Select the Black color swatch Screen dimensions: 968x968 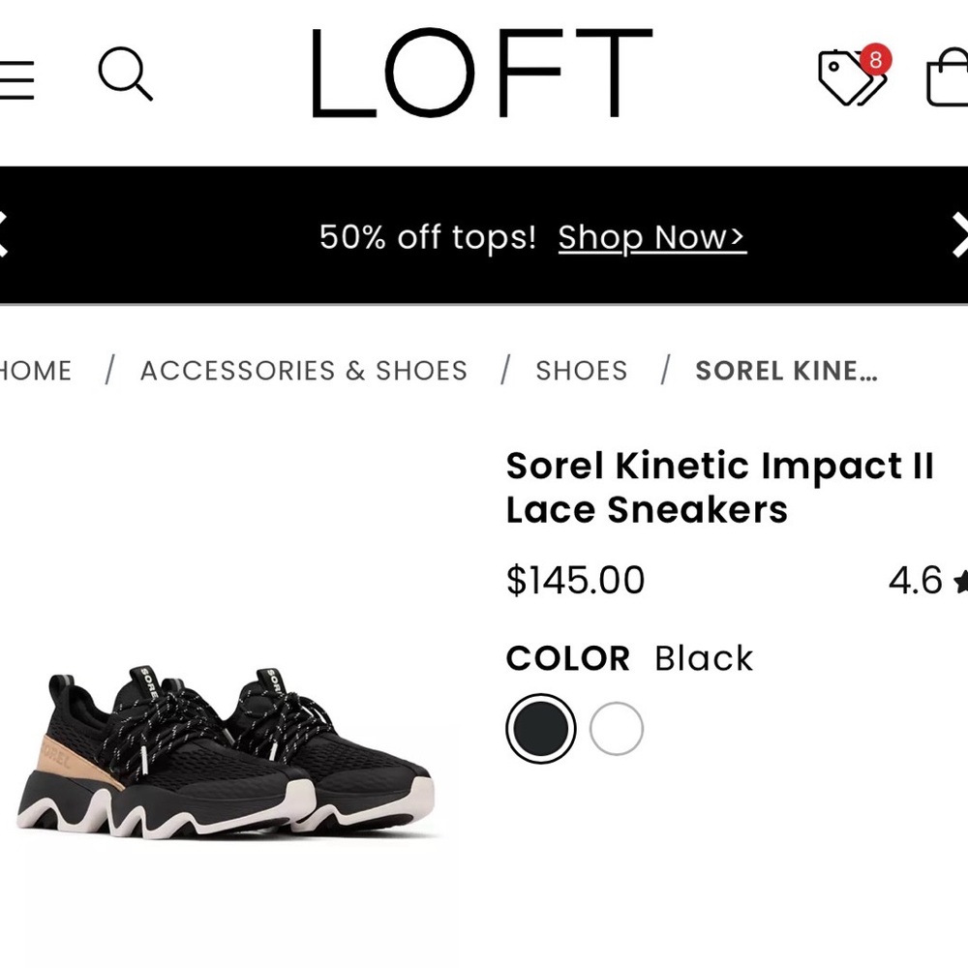[x=541, y=726]
